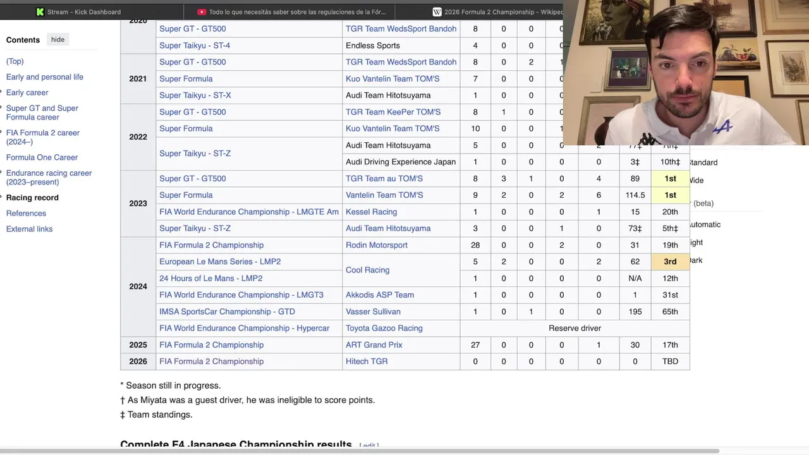The width and height of the screenshot is (809, 455).
Task: Open Toyota Gazoo Racing link
Action: pos(384,329)
